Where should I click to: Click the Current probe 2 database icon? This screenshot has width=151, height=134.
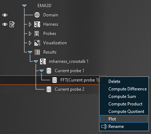(x=49, y=89)
